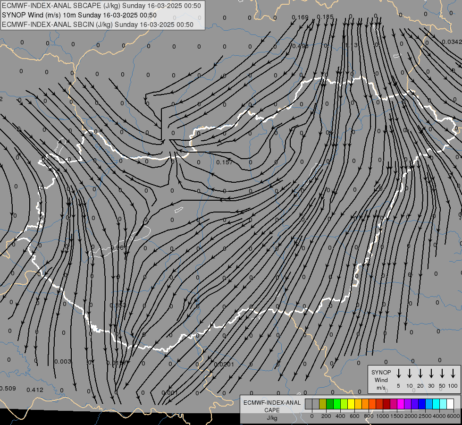This screenshot has width=462, height=425.
Task: Click the 4000 tick label on CAPE legend
Action: tap(439, 416)
